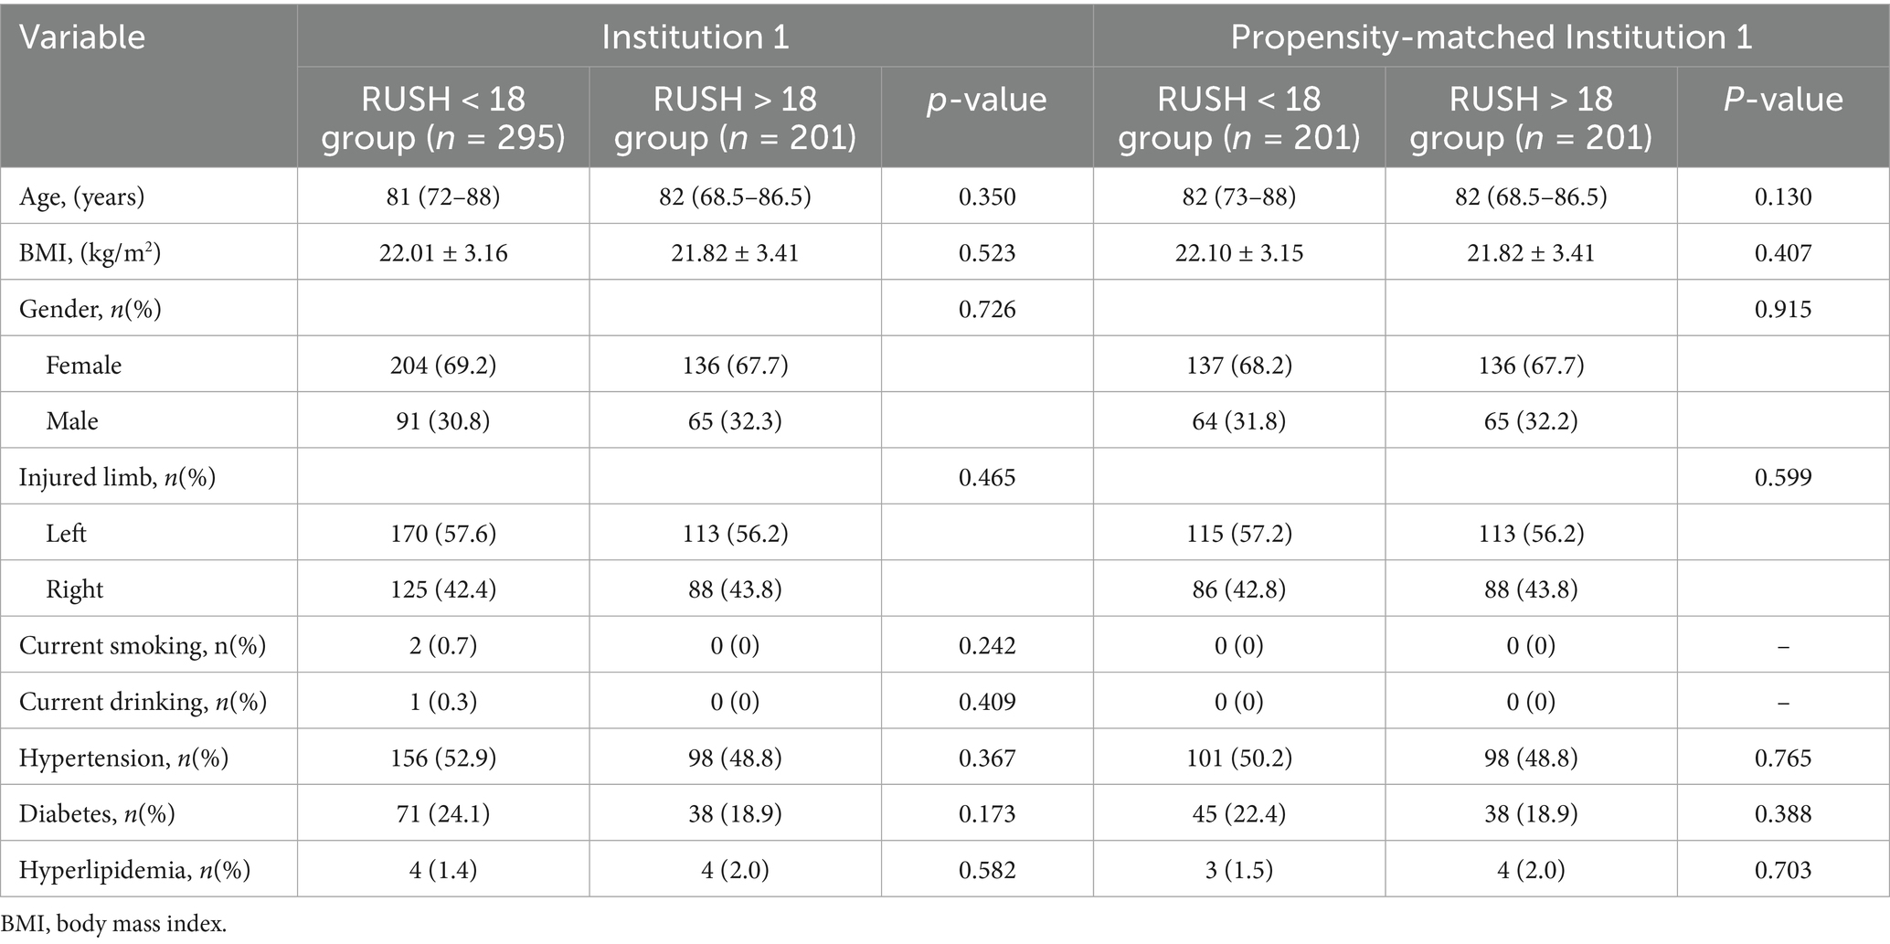
Task: Click the "Age, (years)" row label
Action: [82, 196]
